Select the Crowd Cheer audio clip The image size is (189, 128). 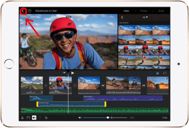pos(71,104)
